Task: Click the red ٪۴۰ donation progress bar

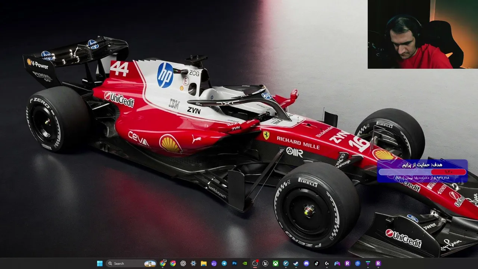Action: [x=448, y=172]
